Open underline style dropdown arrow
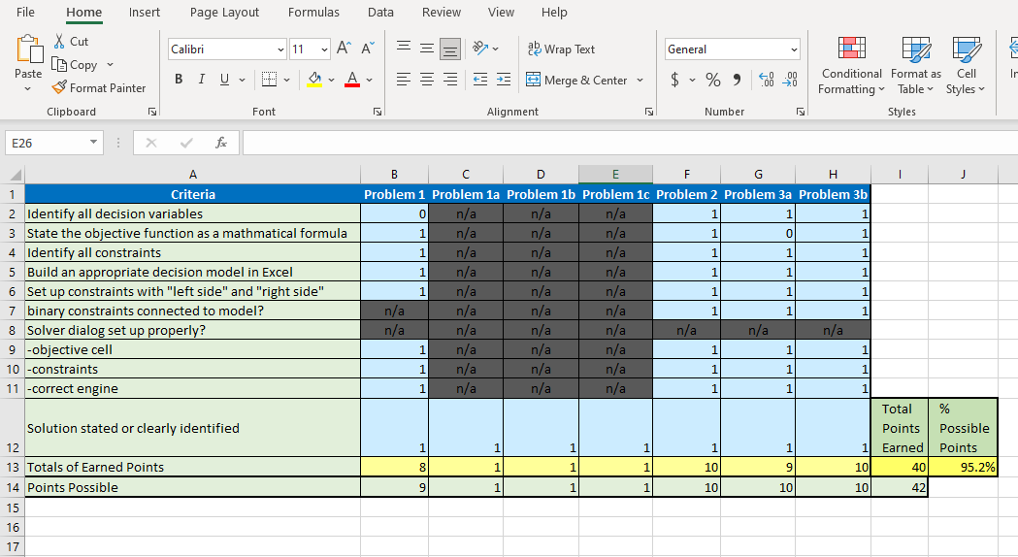This screenshot has height=557, width=1018. [x=243, y=80]
